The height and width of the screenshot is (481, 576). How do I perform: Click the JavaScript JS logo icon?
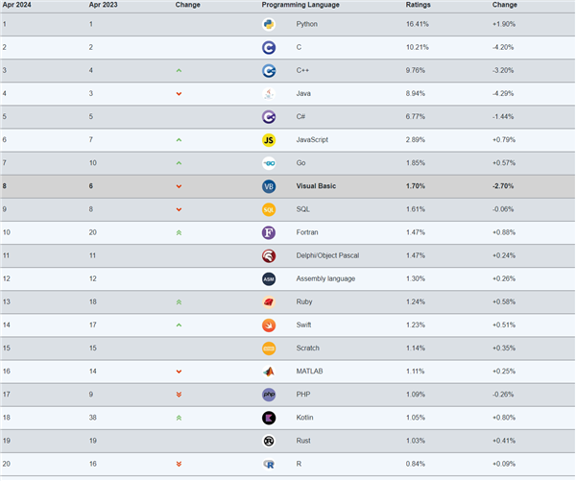tap(269, 139)
